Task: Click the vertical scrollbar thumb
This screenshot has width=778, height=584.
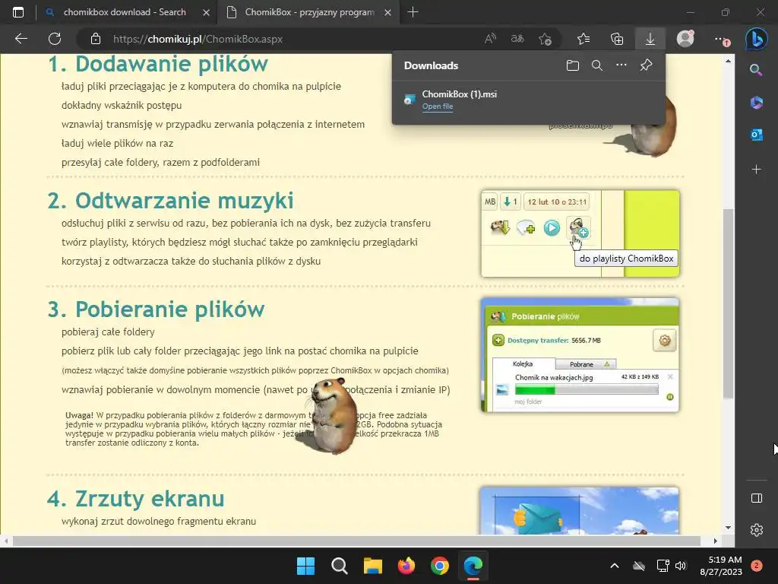Action: coord(728,303)
